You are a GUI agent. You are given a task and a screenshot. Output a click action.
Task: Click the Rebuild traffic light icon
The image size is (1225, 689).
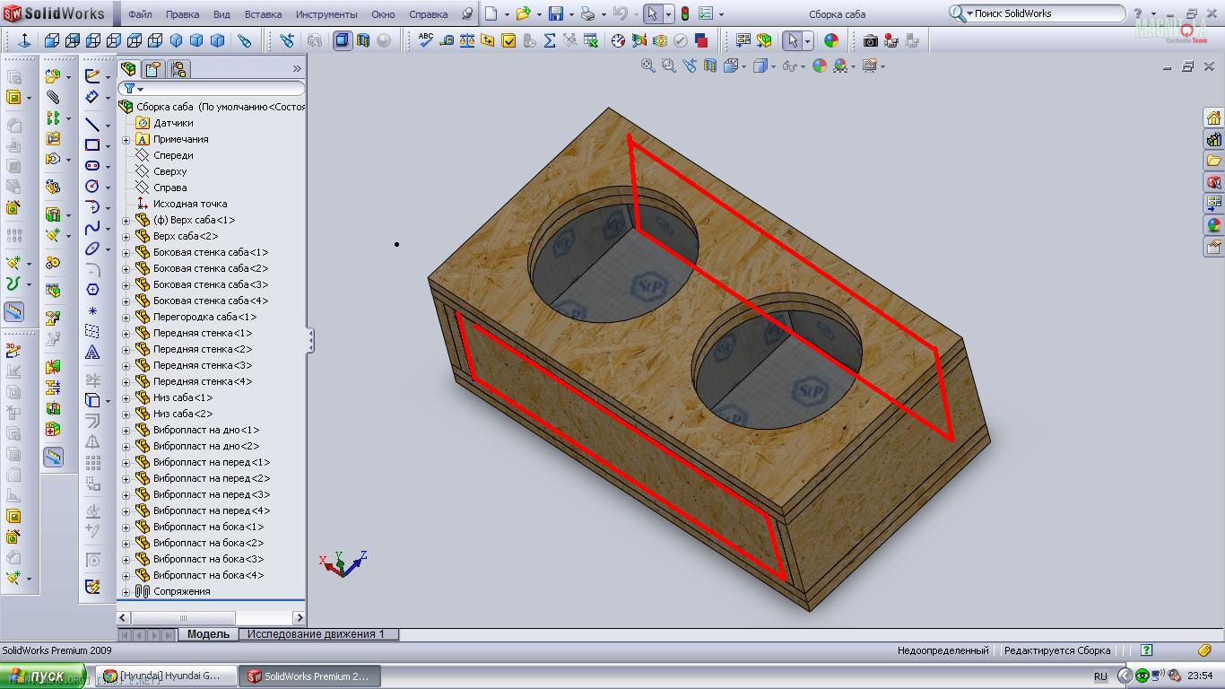685,14
